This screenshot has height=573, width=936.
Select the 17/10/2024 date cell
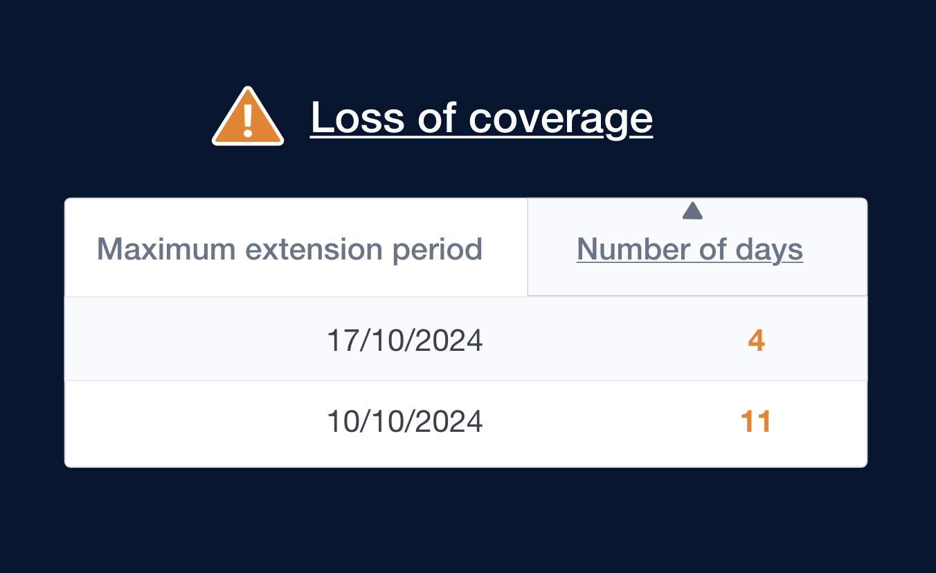point(404,340)
